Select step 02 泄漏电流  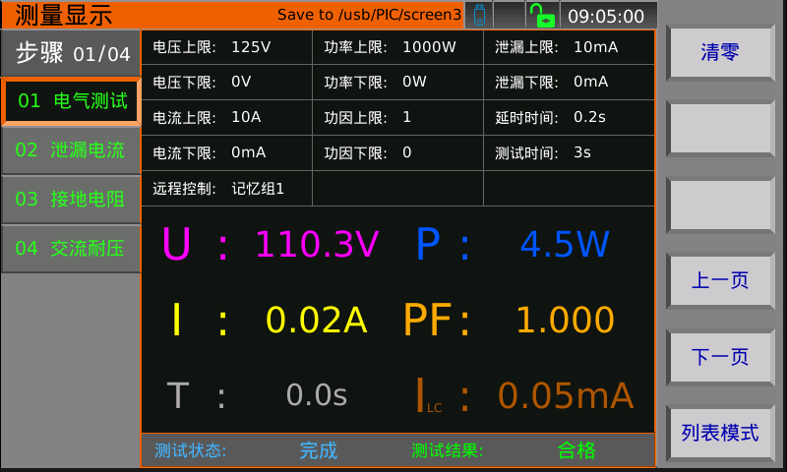pyautogui.click(x=71, y=150)
